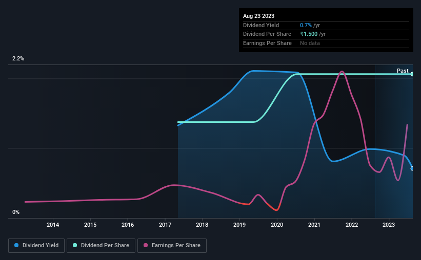
Task: Click the 2019 x-axis year label
Action: (239, 225)
